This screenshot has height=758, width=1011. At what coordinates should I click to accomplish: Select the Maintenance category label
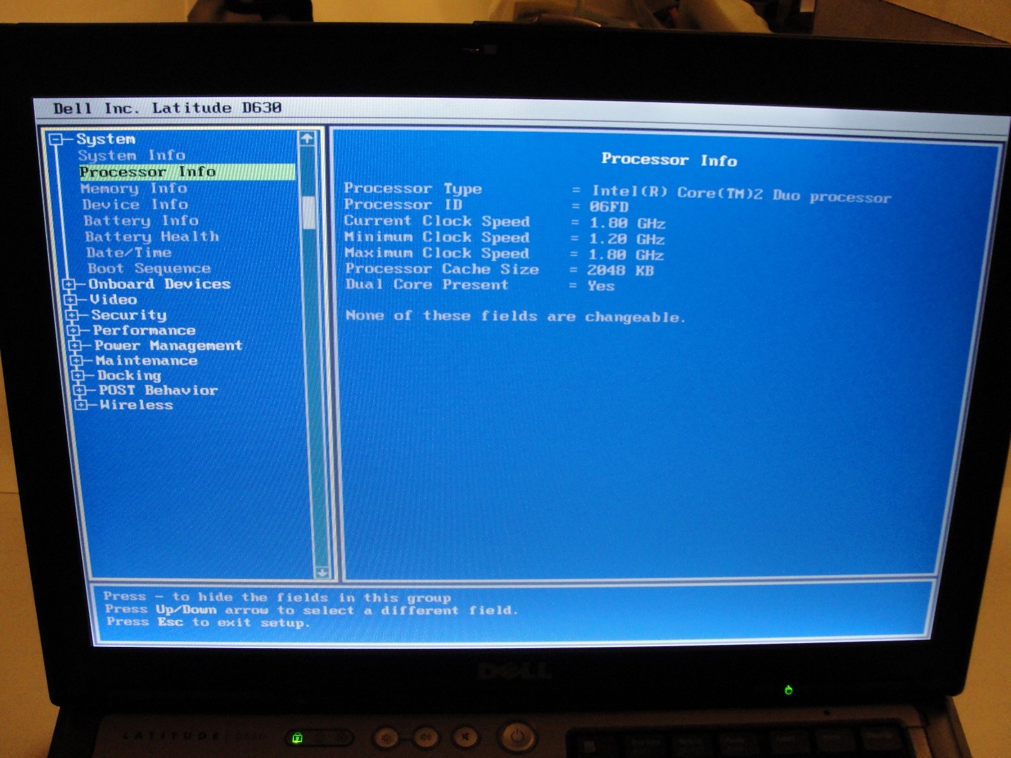[147, 361]
